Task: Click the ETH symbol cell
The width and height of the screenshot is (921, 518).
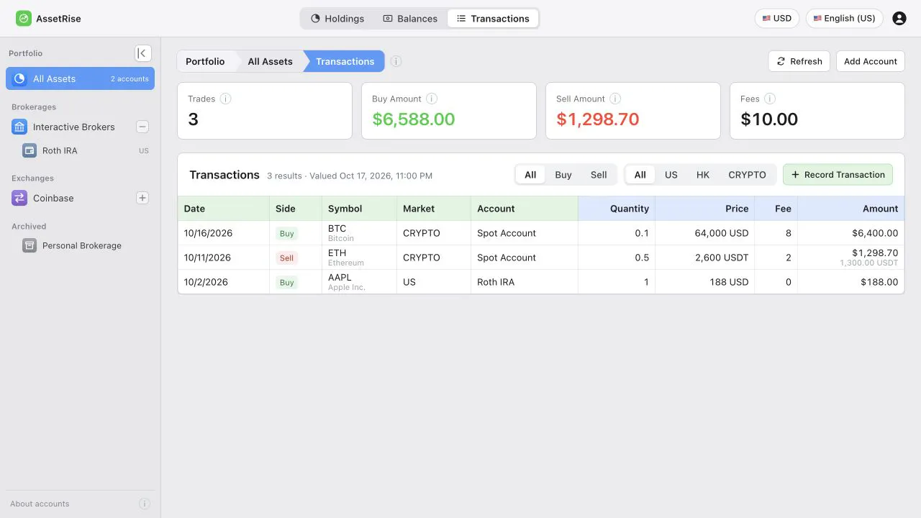Action: (x=359, y=258)
